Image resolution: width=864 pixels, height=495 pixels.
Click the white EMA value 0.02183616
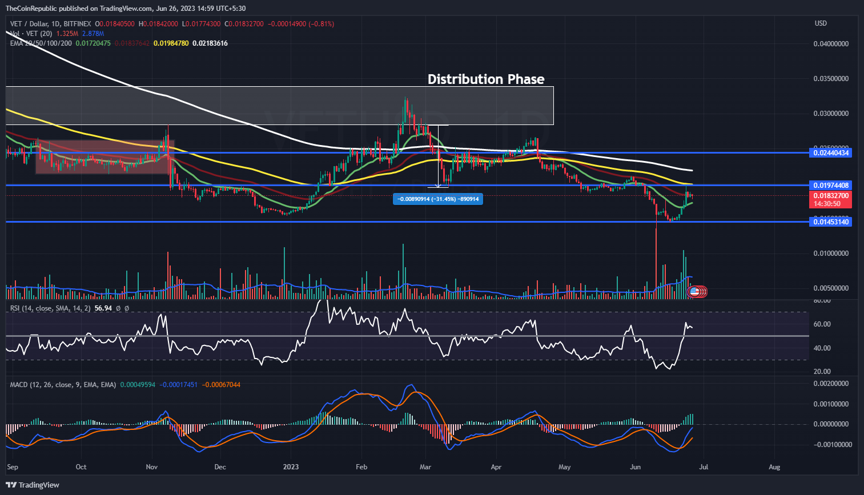(210, 43)
